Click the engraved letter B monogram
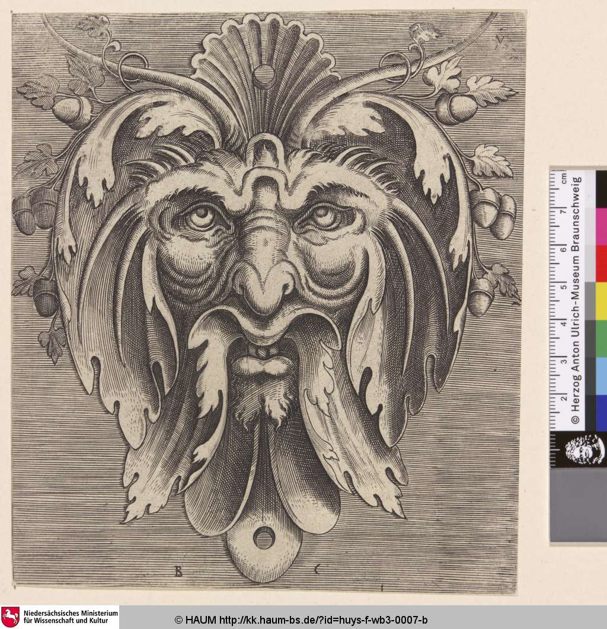Screen dimensions: 607x629 [177, 571]
